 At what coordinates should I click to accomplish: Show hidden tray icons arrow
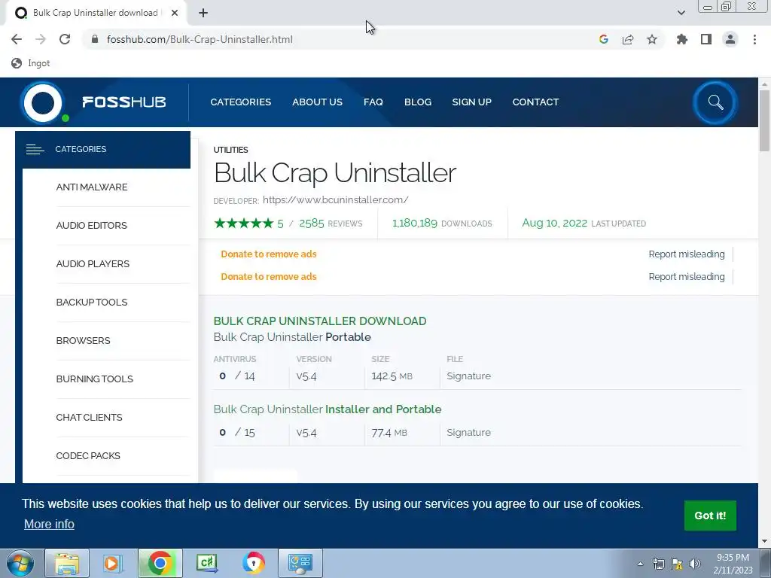(x=640, y=564)
